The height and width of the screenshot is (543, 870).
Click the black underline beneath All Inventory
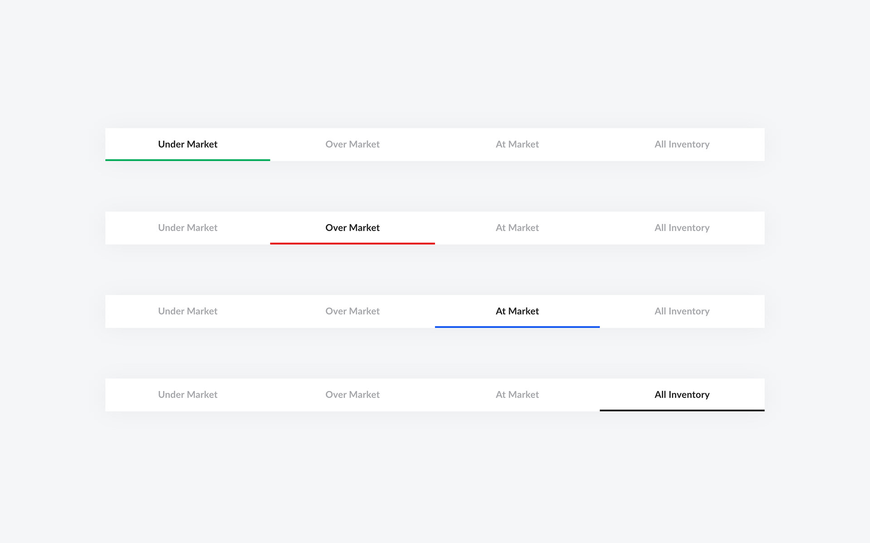(x=682, y=410)
